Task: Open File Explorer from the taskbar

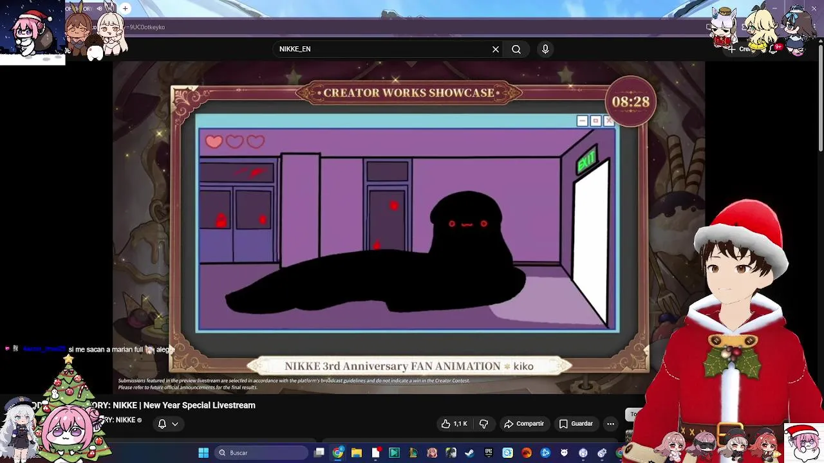Action: point(356,453)
